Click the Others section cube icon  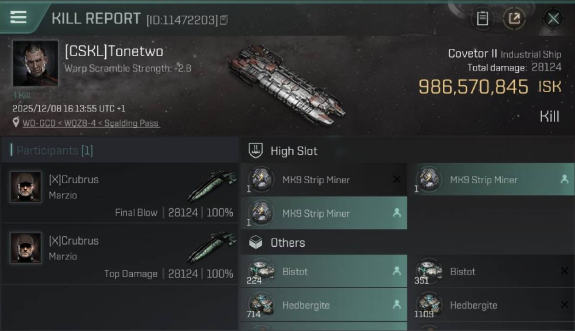pyautogui.click(x=256, y=242)
